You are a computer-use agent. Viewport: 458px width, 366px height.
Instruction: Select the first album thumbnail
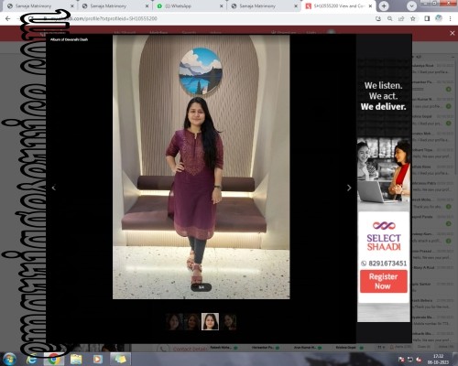[x=174, y=321]
